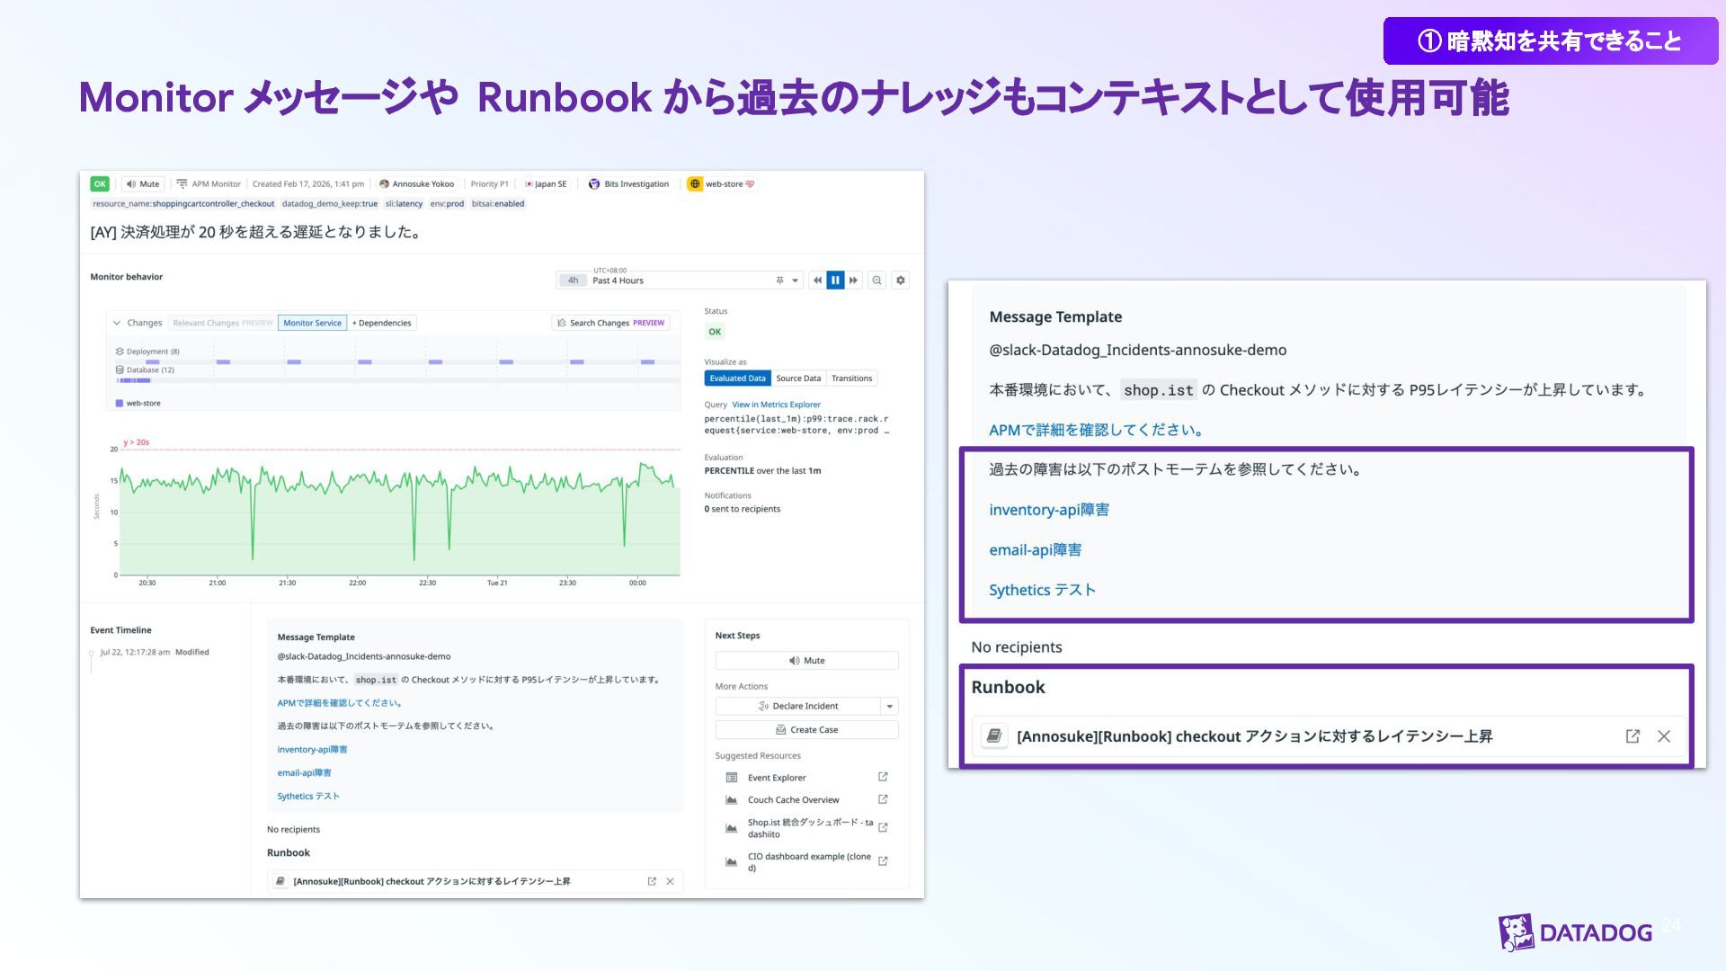Open the Shop.ist 統合ダッシュボード resource
Screen dimensions: 1726x971
(x=810, y=828)
